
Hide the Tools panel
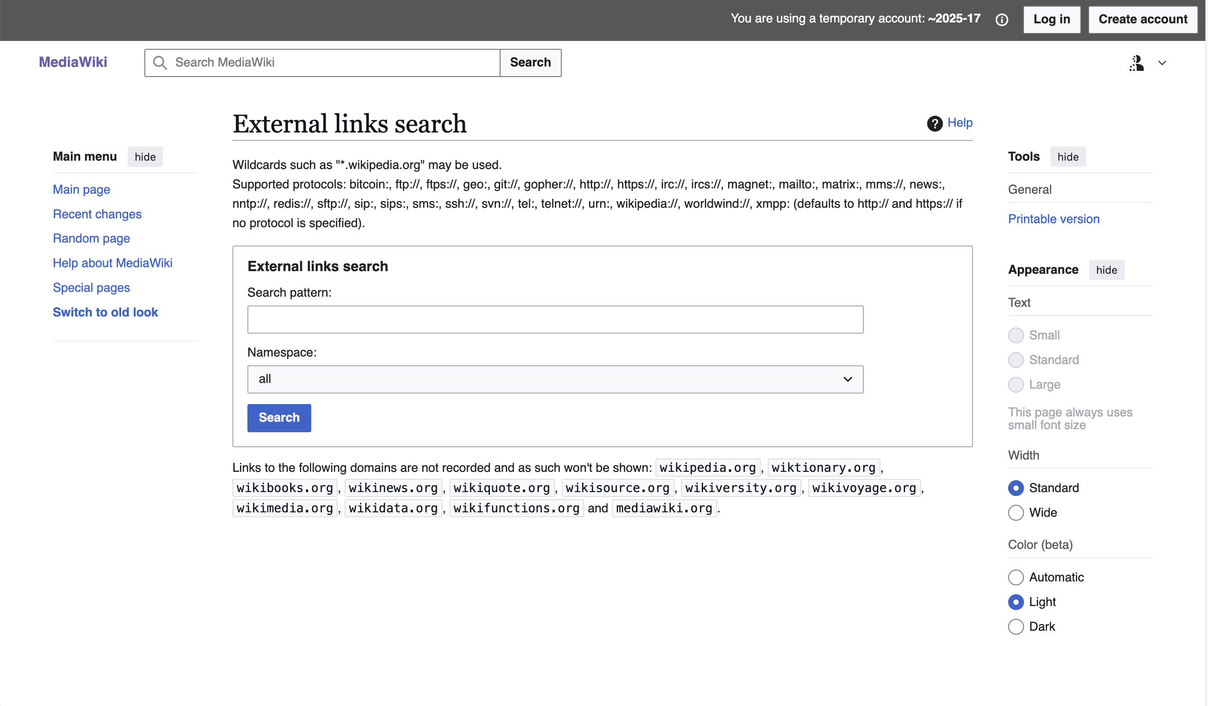coord(1068,157)
